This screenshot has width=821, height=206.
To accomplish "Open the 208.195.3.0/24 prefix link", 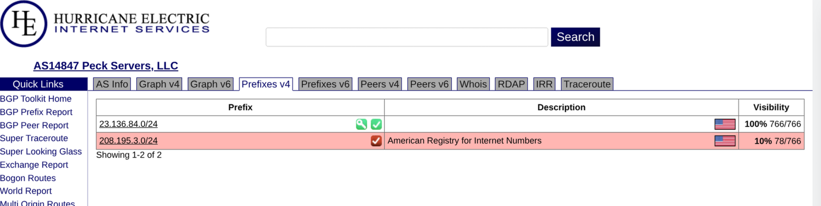I will pyautogui.click(x=128, y=141).
